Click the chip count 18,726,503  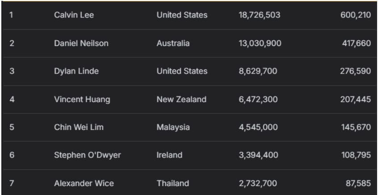click(x=259, y=15)
